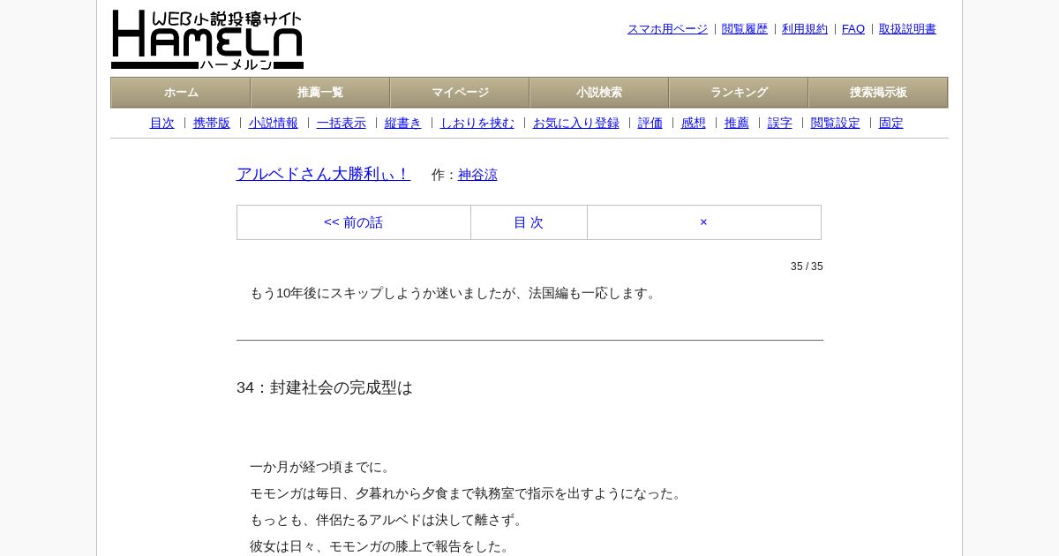Viewport: 1059px width, 556px height.
Task: Click the line beginning 彼女は日々、モモンガの膝上で
Action: tap(382, 546)
